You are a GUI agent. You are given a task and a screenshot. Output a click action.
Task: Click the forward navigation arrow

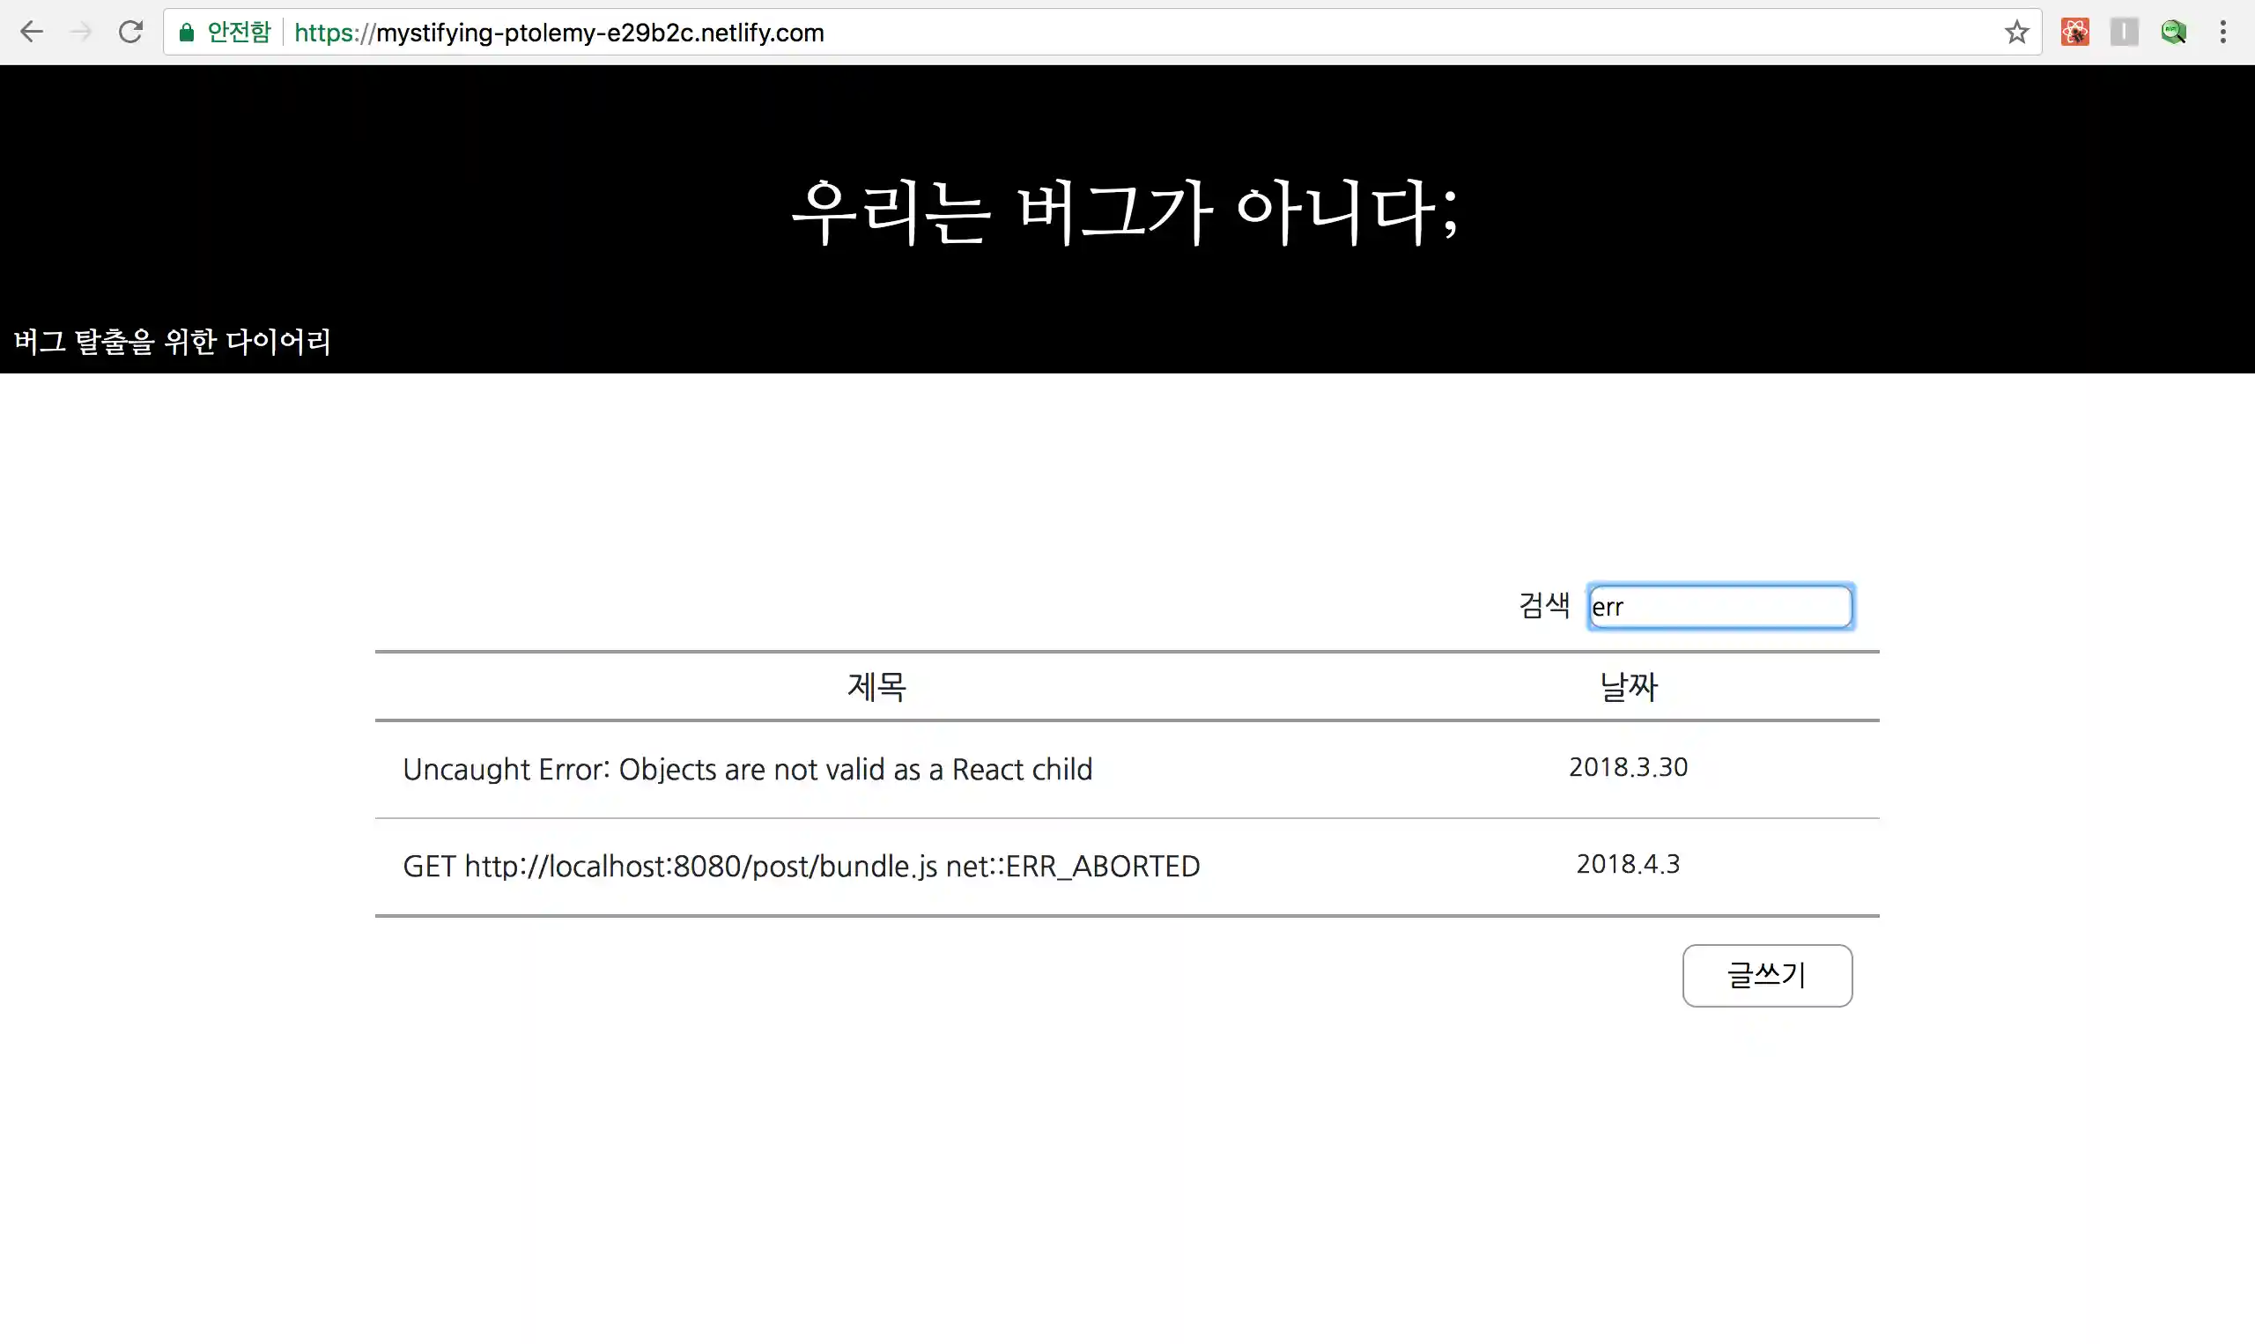coord(81,32)
